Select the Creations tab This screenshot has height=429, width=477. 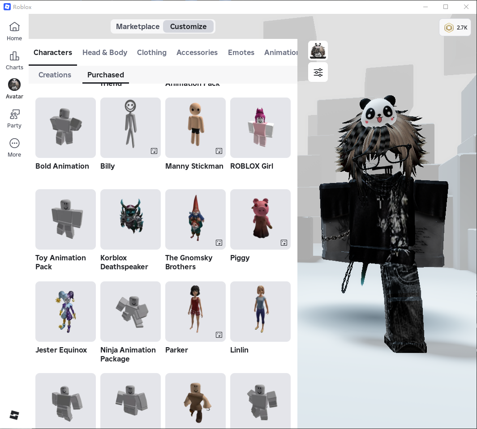click(x=54, y=75)
